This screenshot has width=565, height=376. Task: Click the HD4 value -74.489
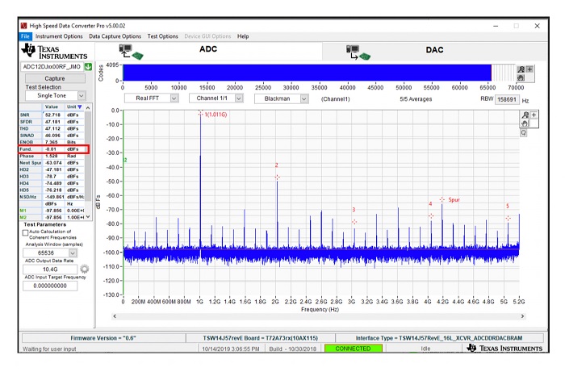[53, 183]
